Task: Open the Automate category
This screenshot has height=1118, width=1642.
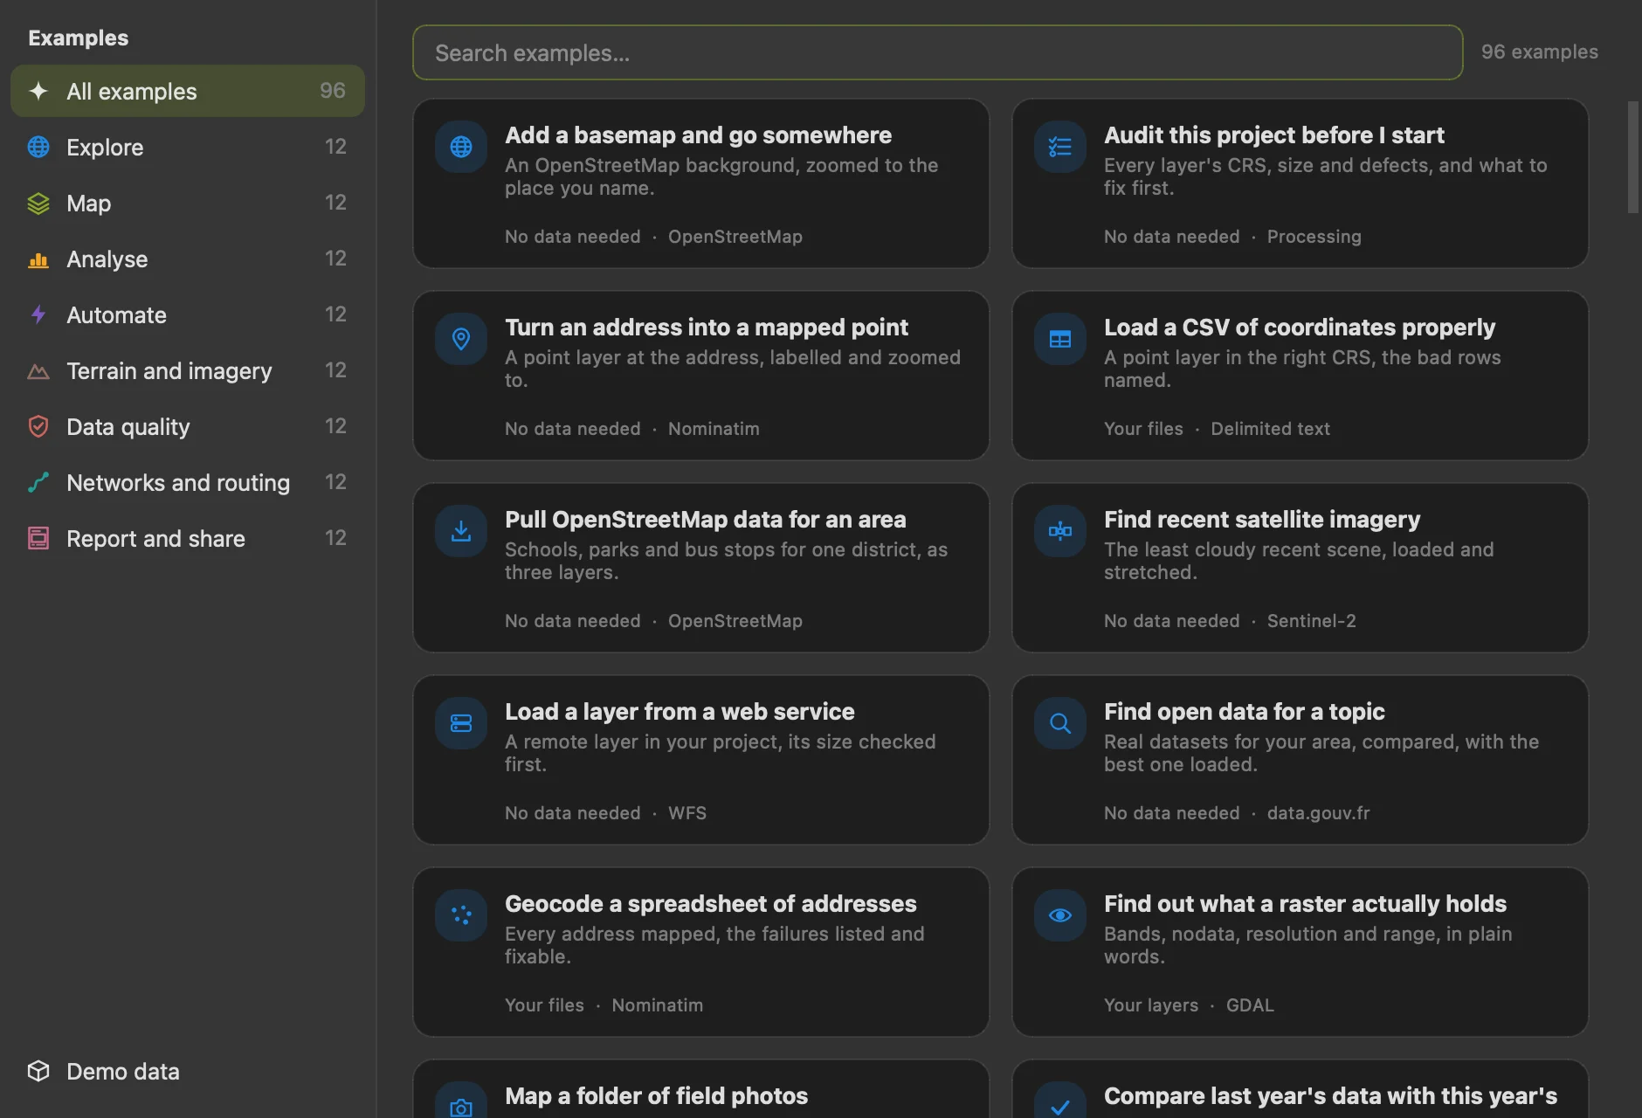Action: pos(188,314)
